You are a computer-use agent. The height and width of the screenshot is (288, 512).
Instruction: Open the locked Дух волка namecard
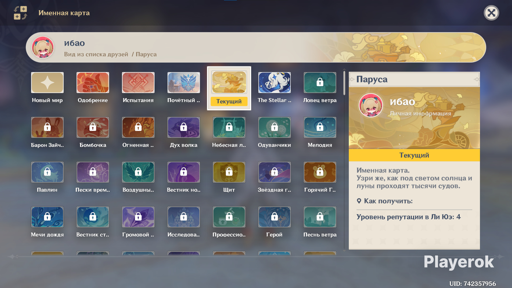(x=184, y=127)
